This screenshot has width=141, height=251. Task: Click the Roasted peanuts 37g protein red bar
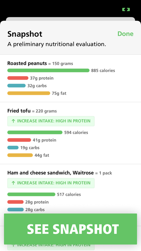coord(18,78)
